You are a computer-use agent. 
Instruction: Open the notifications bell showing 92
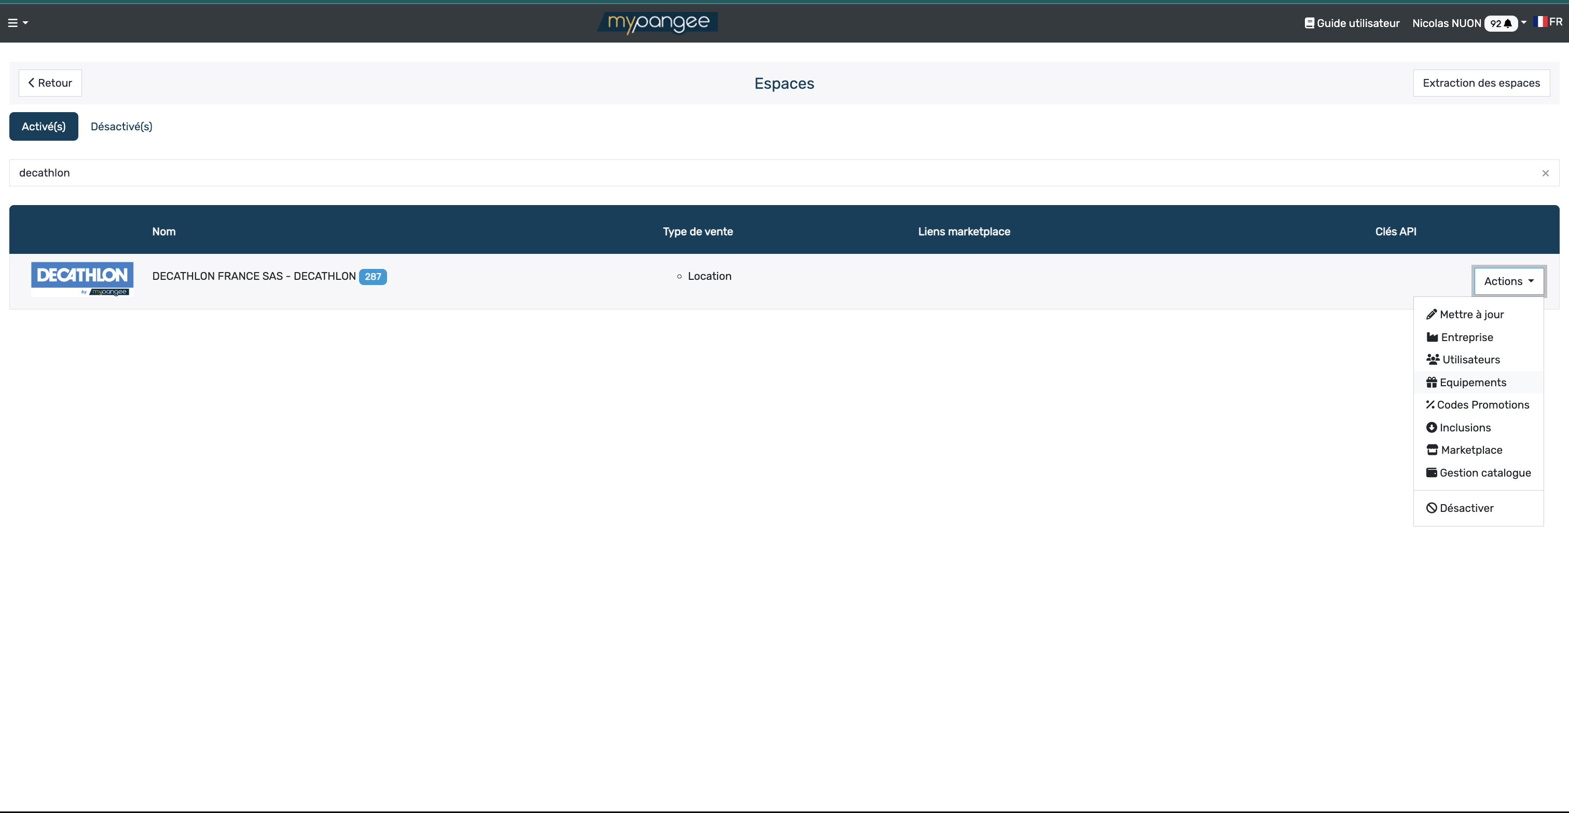click(1502, 23)
